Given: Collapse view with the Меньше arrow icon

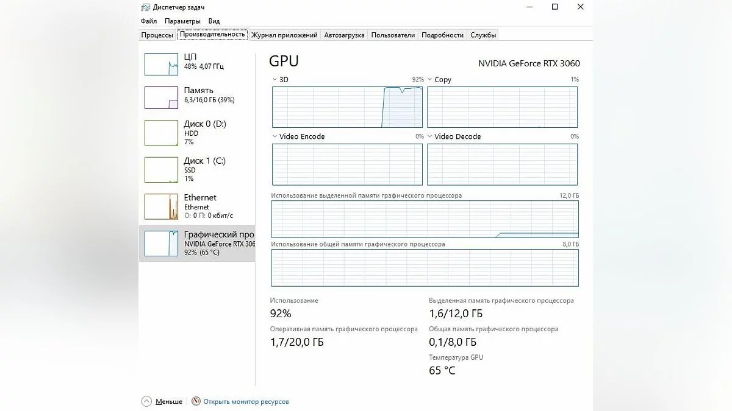Looking at the screenshot, I should (x=146, y=401).
